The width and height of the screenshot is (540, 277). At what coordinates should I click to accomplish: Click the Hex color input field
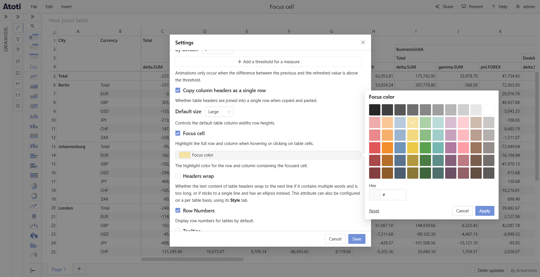(x=393, y=195)
